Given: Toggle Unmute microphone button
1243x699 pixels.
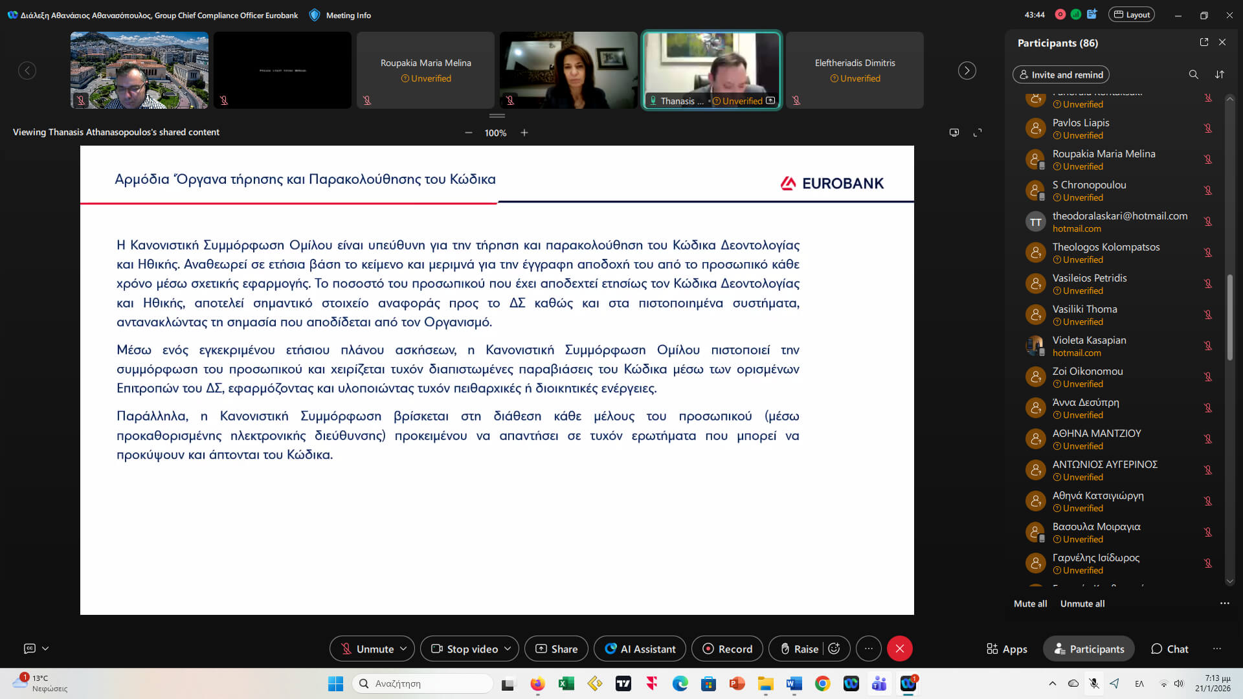Looking at the screenshot, I should 367,649.
